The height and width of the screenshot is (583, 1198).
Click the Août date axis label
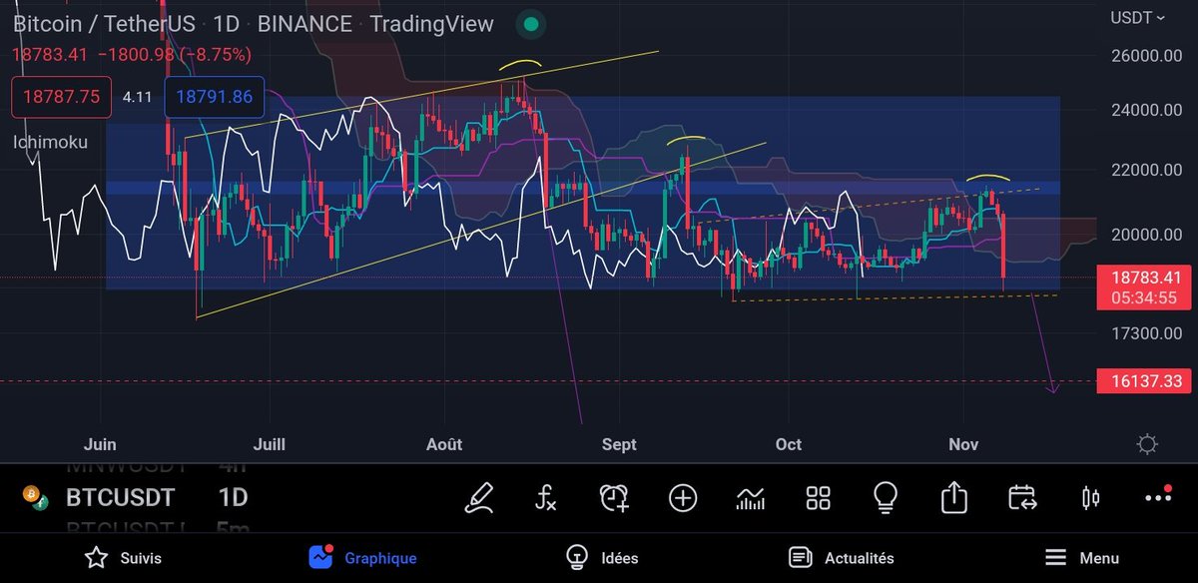click(444, 444)
